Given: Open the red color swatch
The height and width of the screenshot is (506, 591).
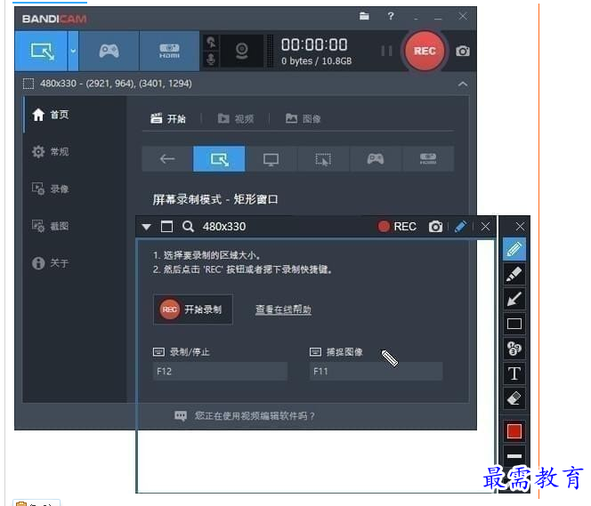Looking at the screenshot, I should pyautogui.click(x=514, y=431).
